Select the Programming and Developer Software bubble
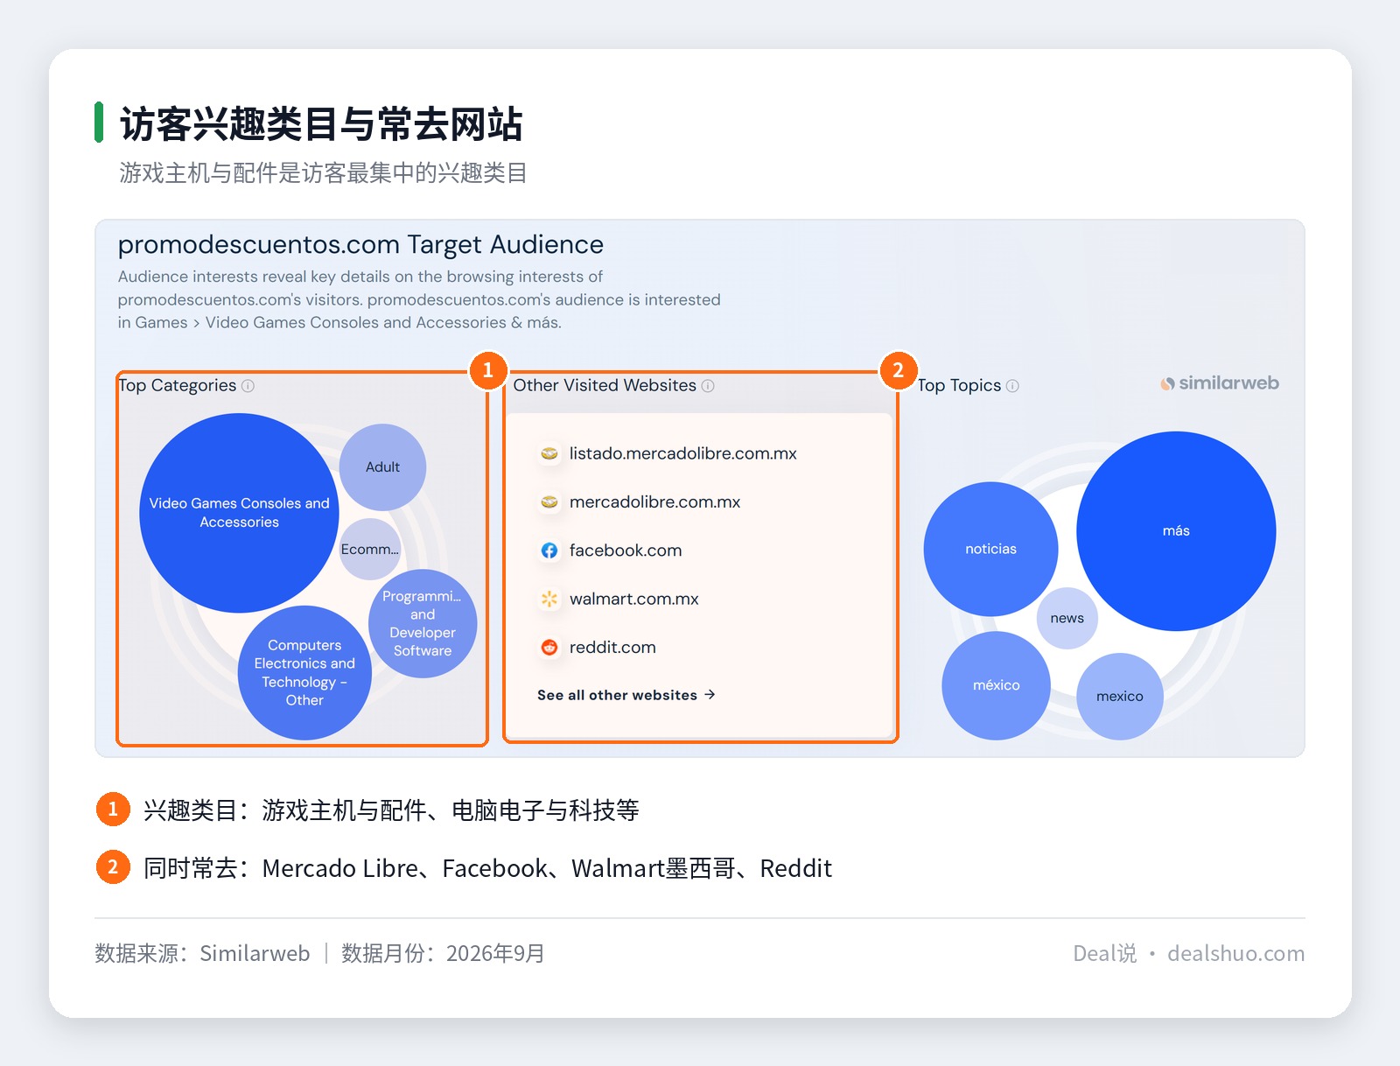Image resolution: width=1400 pixels, height=1066 pixels. 423,623
